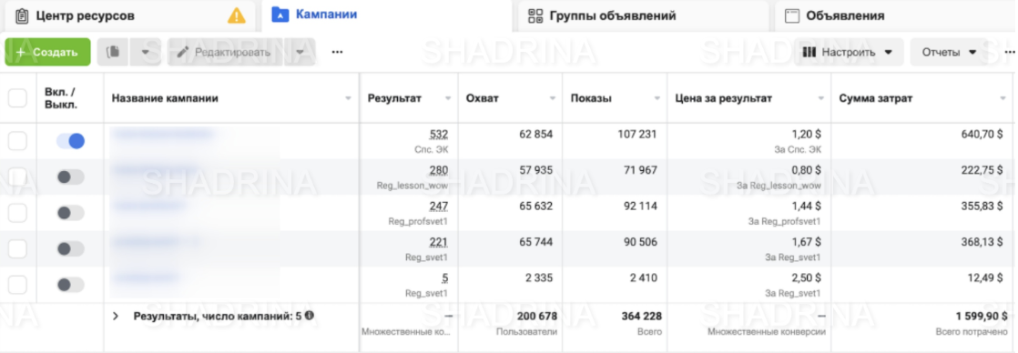Enable the campaign toggle in the 2,50 $ row
1018x353 pixels.
[70, 284]
